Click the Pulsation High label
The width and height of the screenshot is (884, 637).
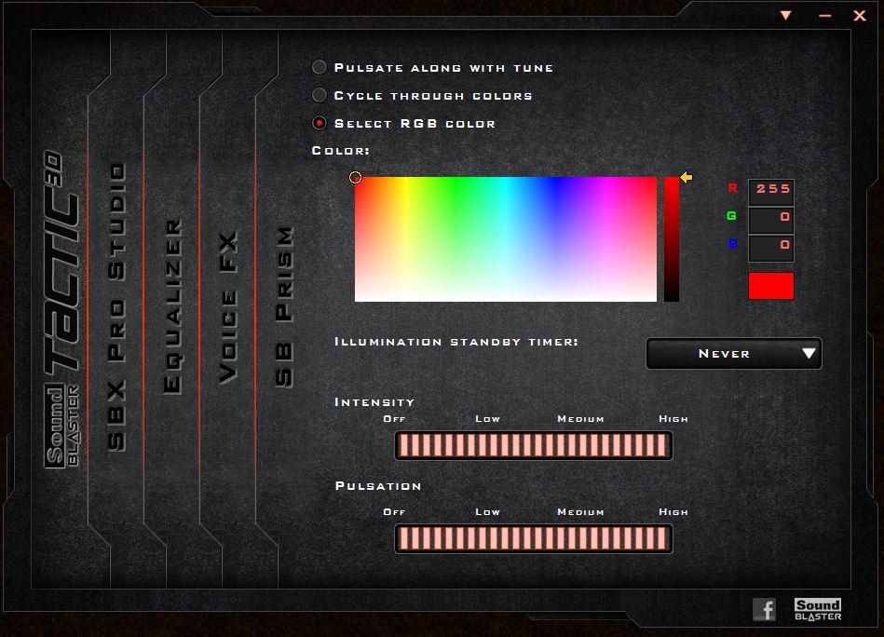673,512
